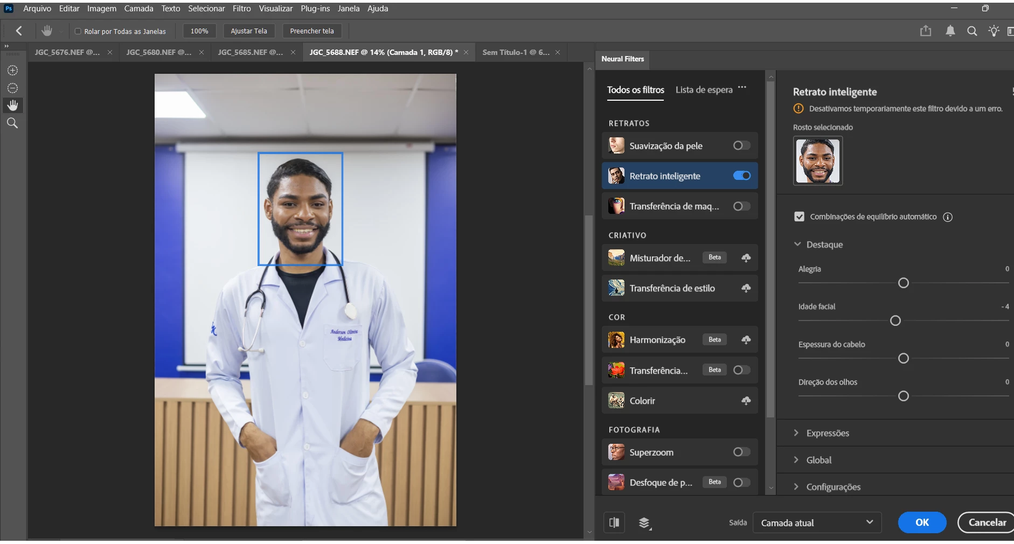Switch to JGC_5680.NEF document tab
This screenshot has width=1014, height=544.
tap(159, 52)
